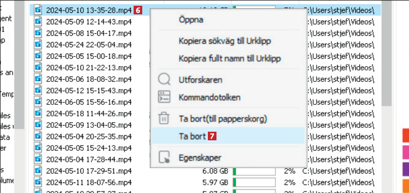Viewport: 409px width, 193px height.
Task: Click the mp4 icon beside 2024-05-24 22-05-04.mp4
Action: click(38, 45)
